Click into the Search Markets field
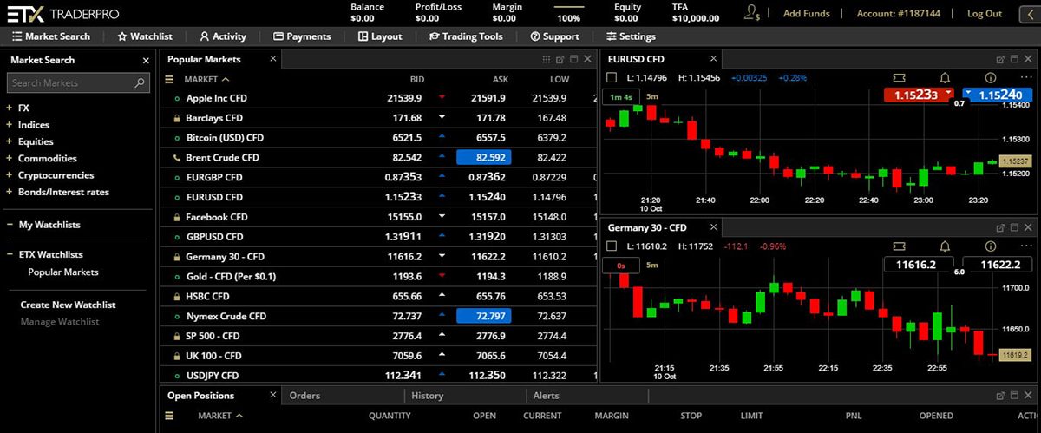The height and width of the screenshot is (433, 1041). (69, 83)
